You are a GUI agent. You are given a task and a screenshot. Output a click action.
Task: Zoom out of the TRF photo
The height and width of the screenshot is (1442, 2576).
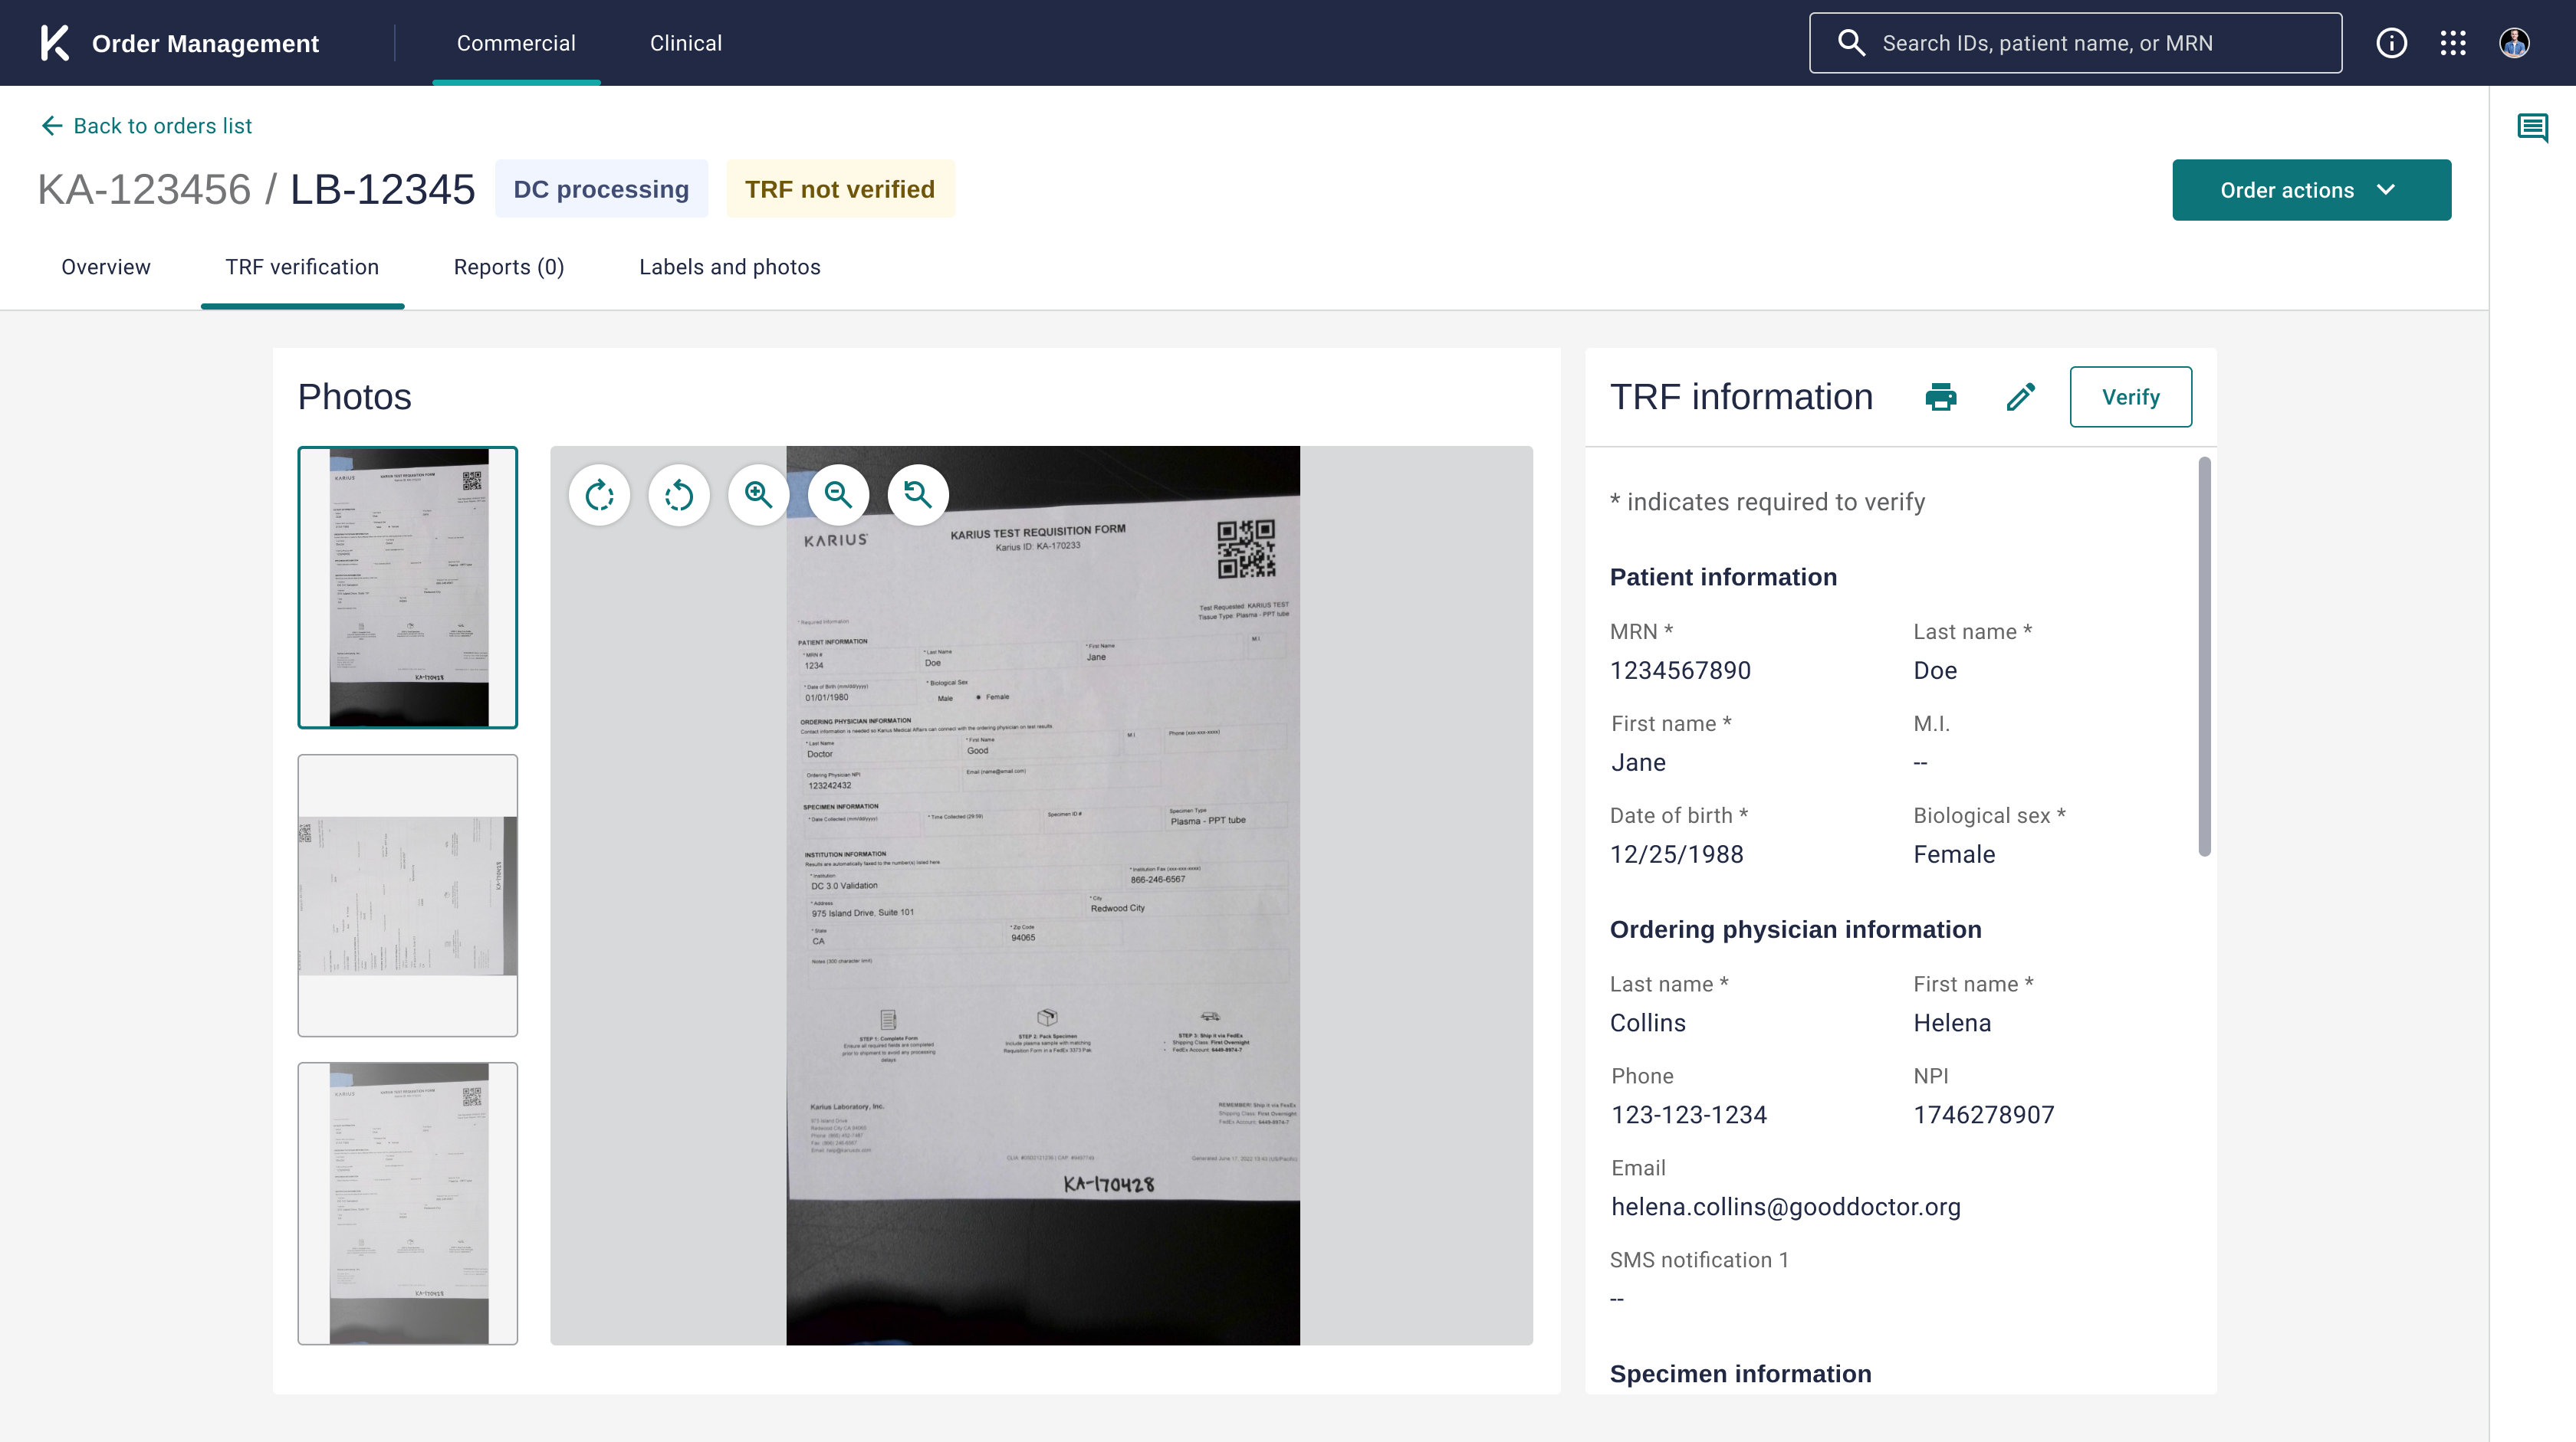click(838, 495)
